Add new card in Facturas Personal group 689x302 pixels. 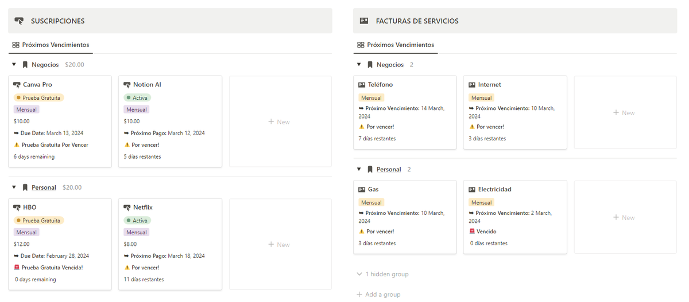coord(625,218)
